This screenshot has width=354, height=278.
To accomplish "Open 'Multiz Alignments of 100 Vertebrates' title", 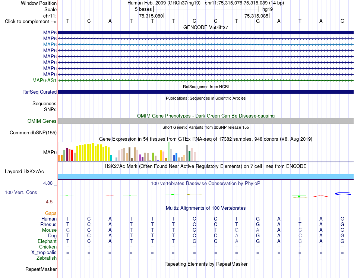I will 206,208.
